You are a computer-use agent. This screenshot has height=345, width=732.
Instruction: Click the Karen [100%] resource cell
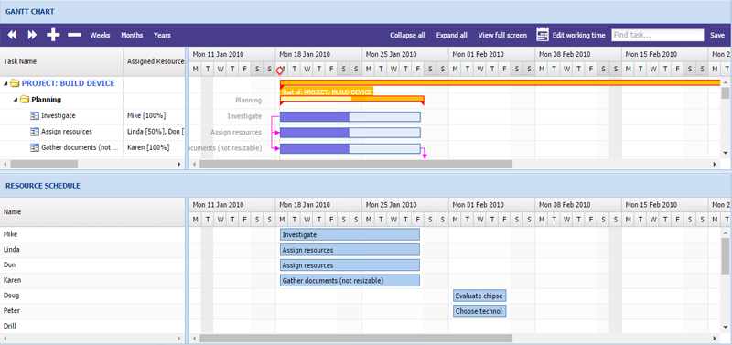pyautogui.click(x=155, y=147)
